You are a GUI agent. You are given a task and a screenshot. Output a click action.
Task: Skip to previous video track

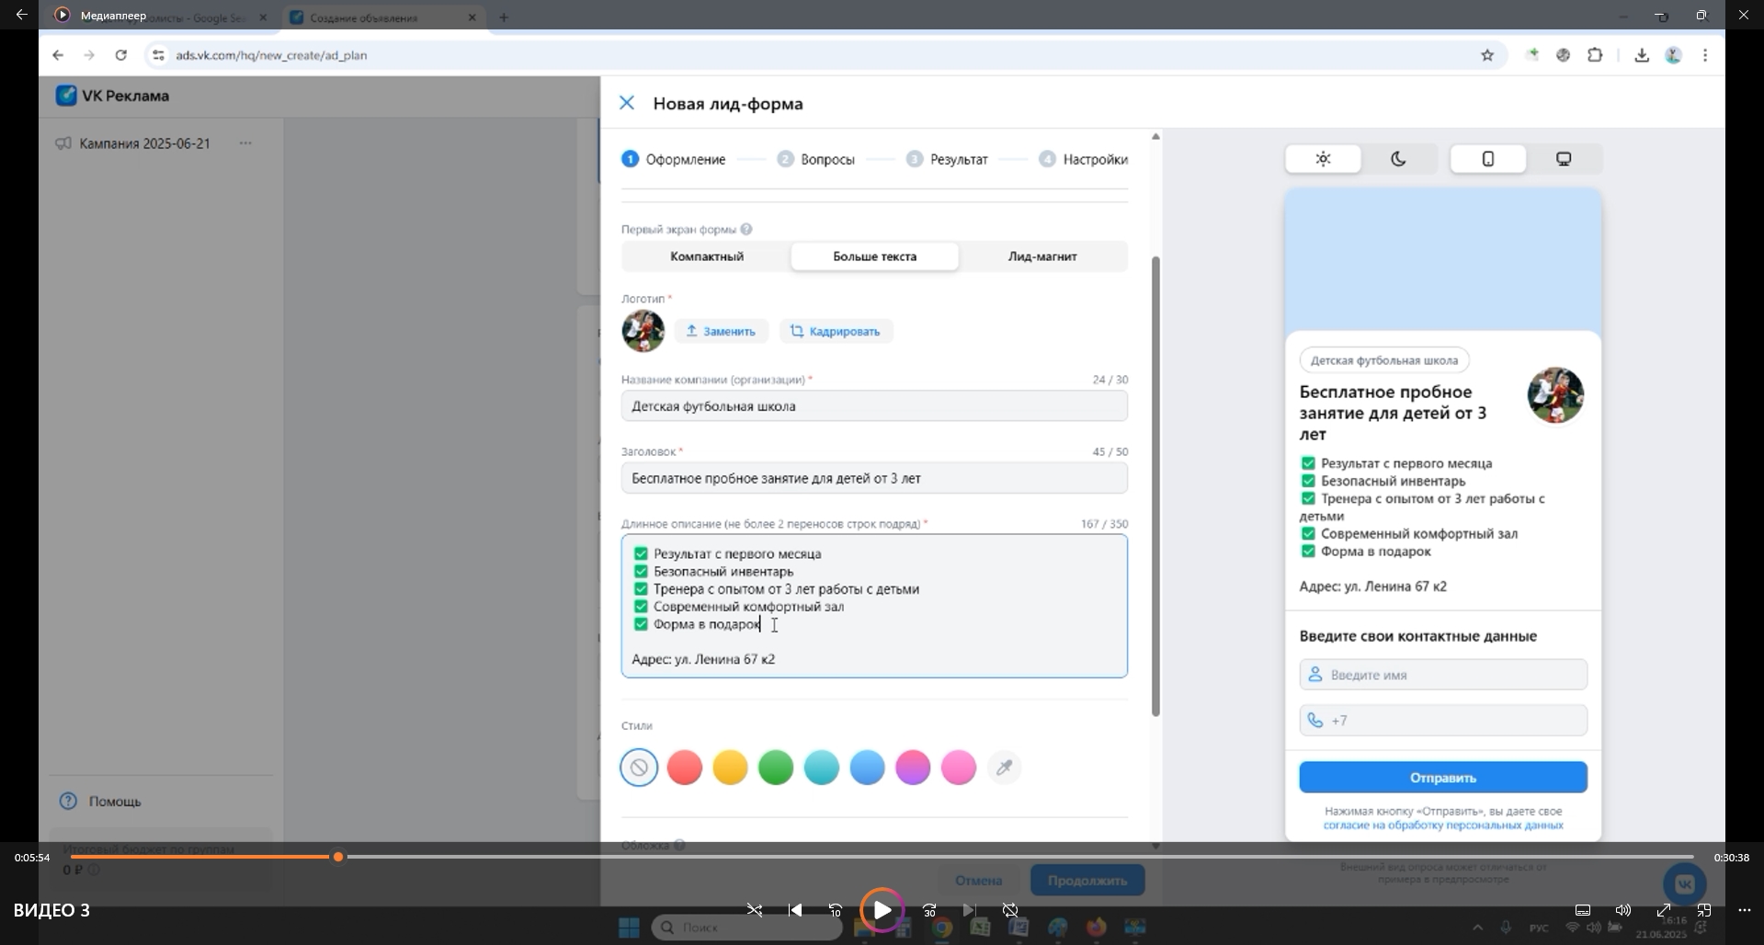pyautogui.click(x=795, y=910)
